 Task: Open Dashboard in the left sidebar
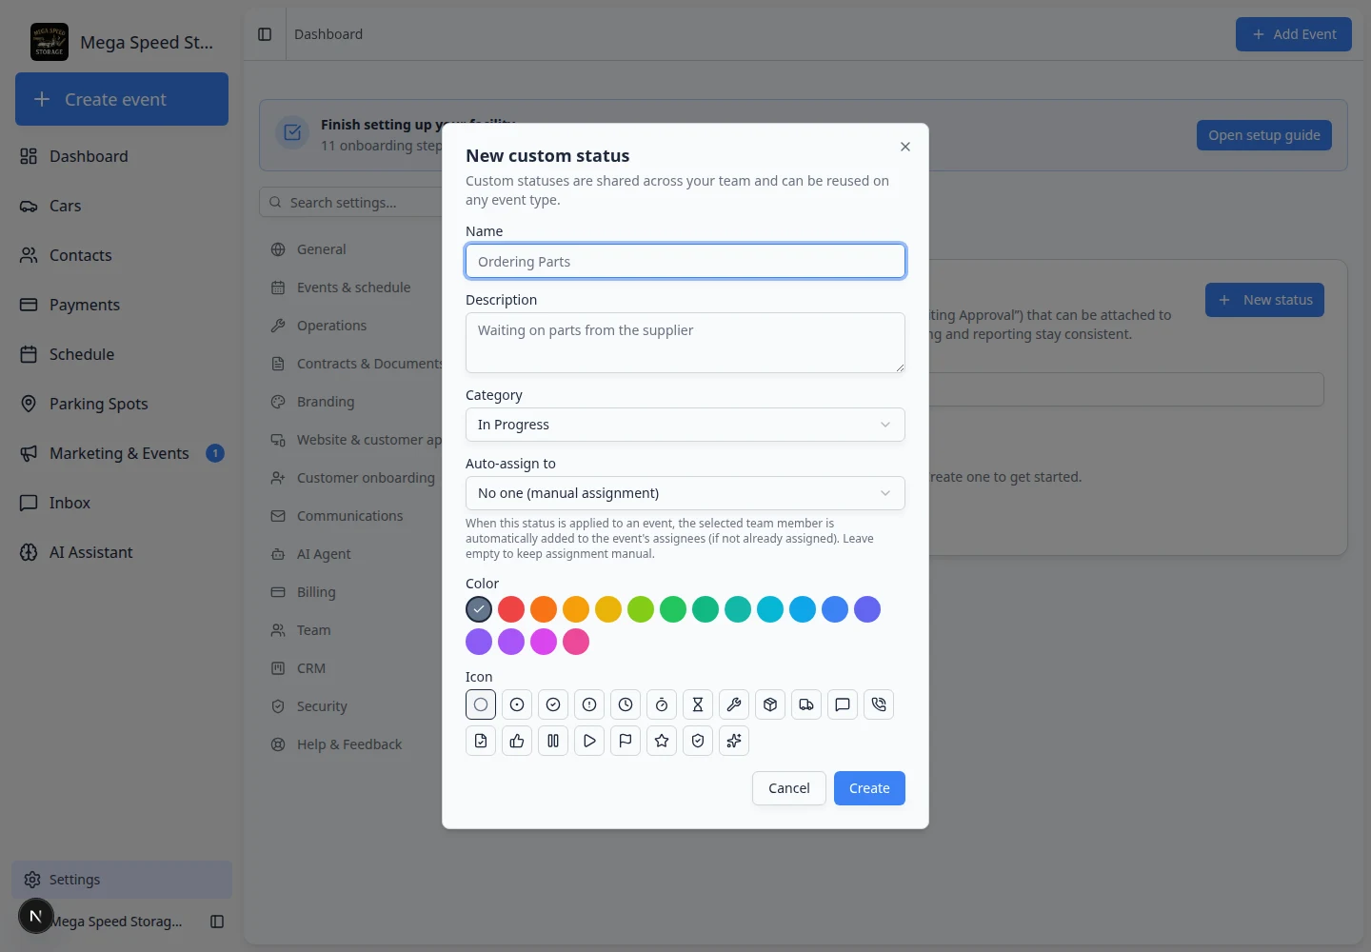click(122, 156)
